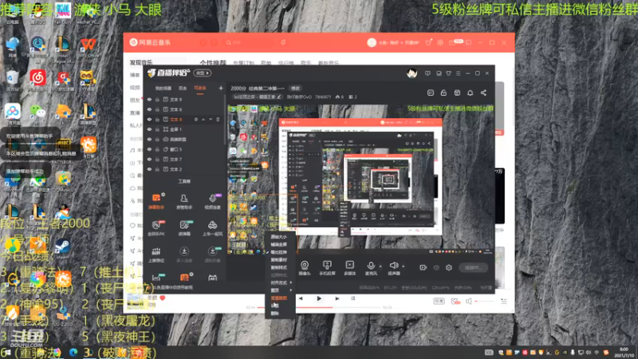This screenshot has width=638, height=359.
Task: Click the share icon in 直播伴侣
Action: click(483, 93)
